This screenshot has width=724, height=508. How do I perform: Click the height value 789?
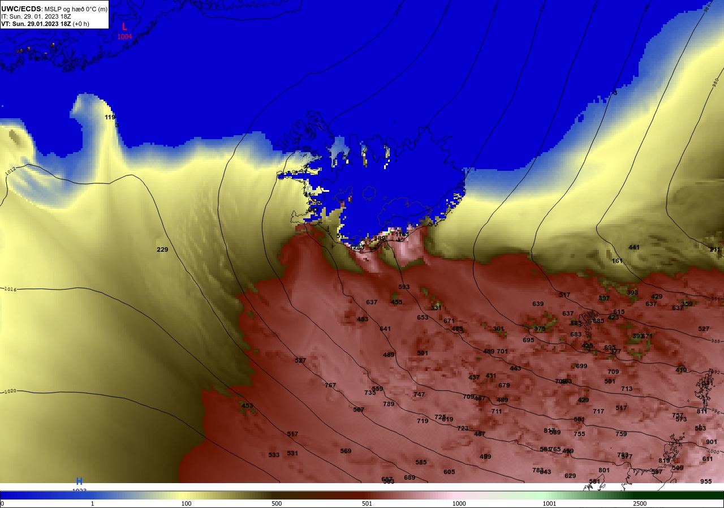click(389, 404)
